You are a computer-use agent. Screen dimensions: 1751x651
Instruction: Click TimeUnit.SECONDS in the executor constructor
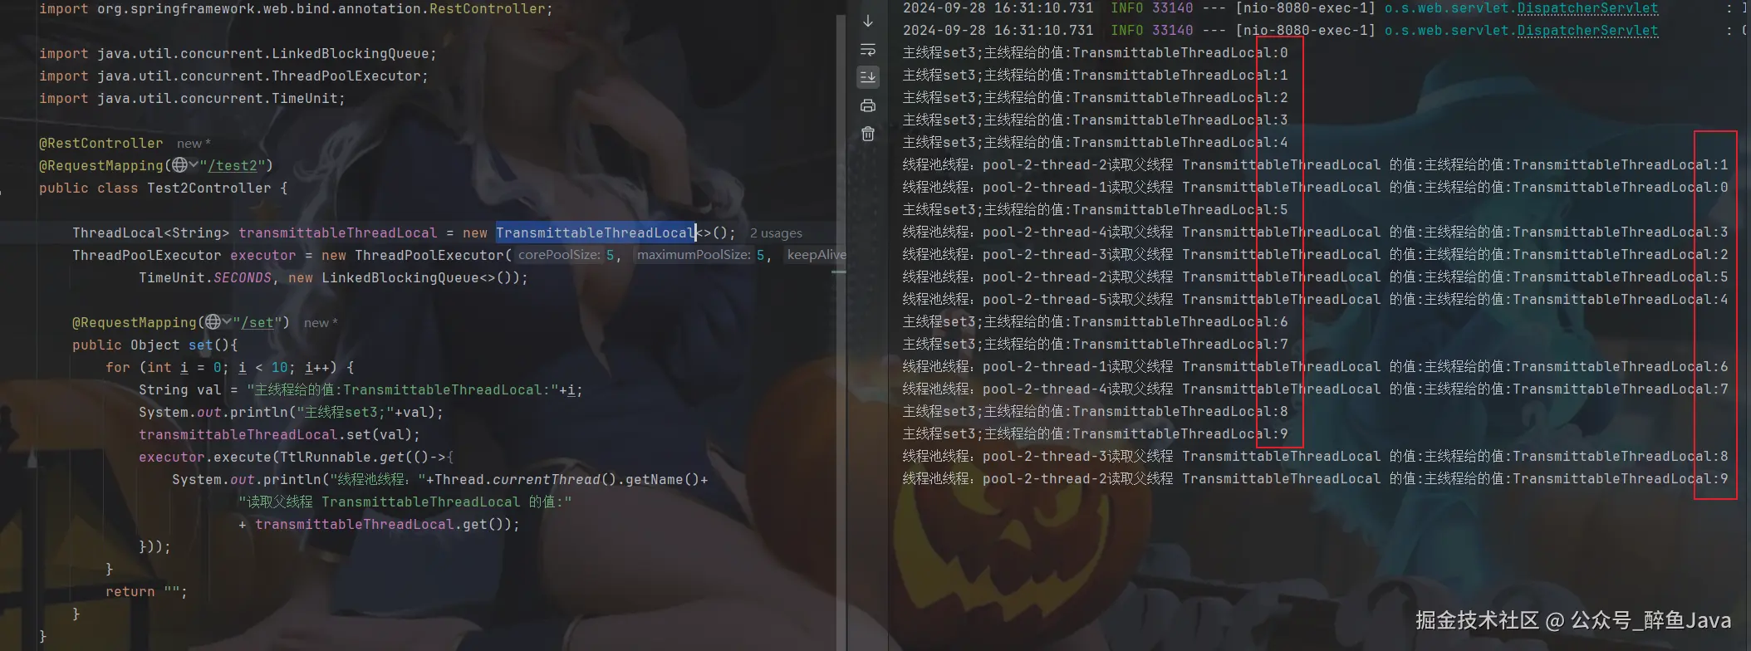pos(205,277)
